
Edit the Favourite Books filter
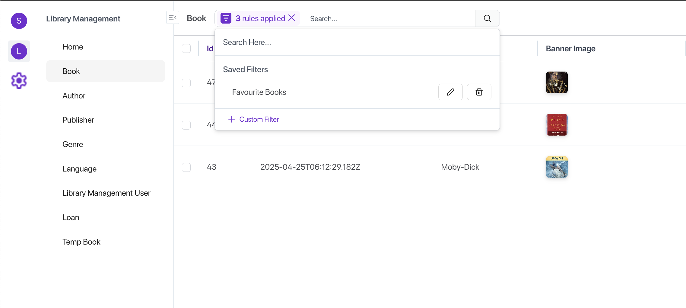click(450, 92)
